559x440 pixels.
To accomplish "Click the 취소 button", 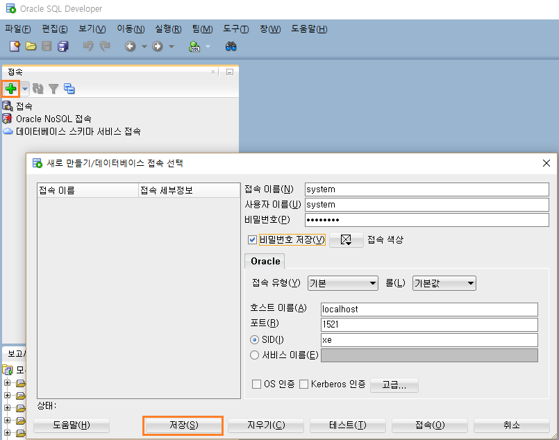I will click(x=512, y=425).
